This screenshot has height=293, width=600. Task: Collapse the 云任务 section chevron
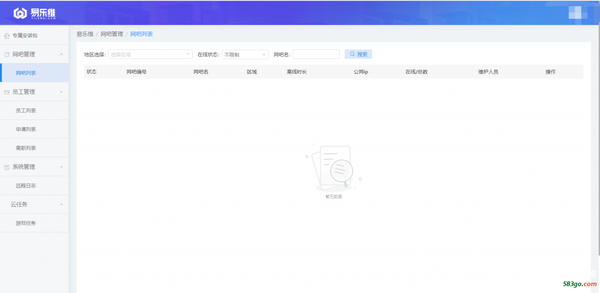tap(62, 205)
